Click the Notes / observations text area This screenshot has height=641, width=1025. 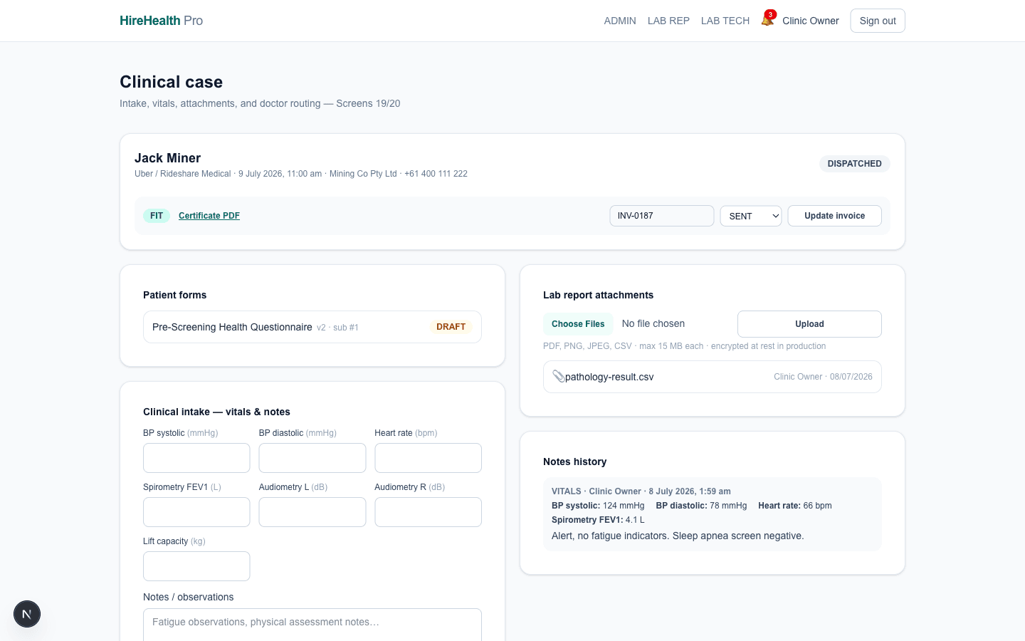[x=312, y=625]
